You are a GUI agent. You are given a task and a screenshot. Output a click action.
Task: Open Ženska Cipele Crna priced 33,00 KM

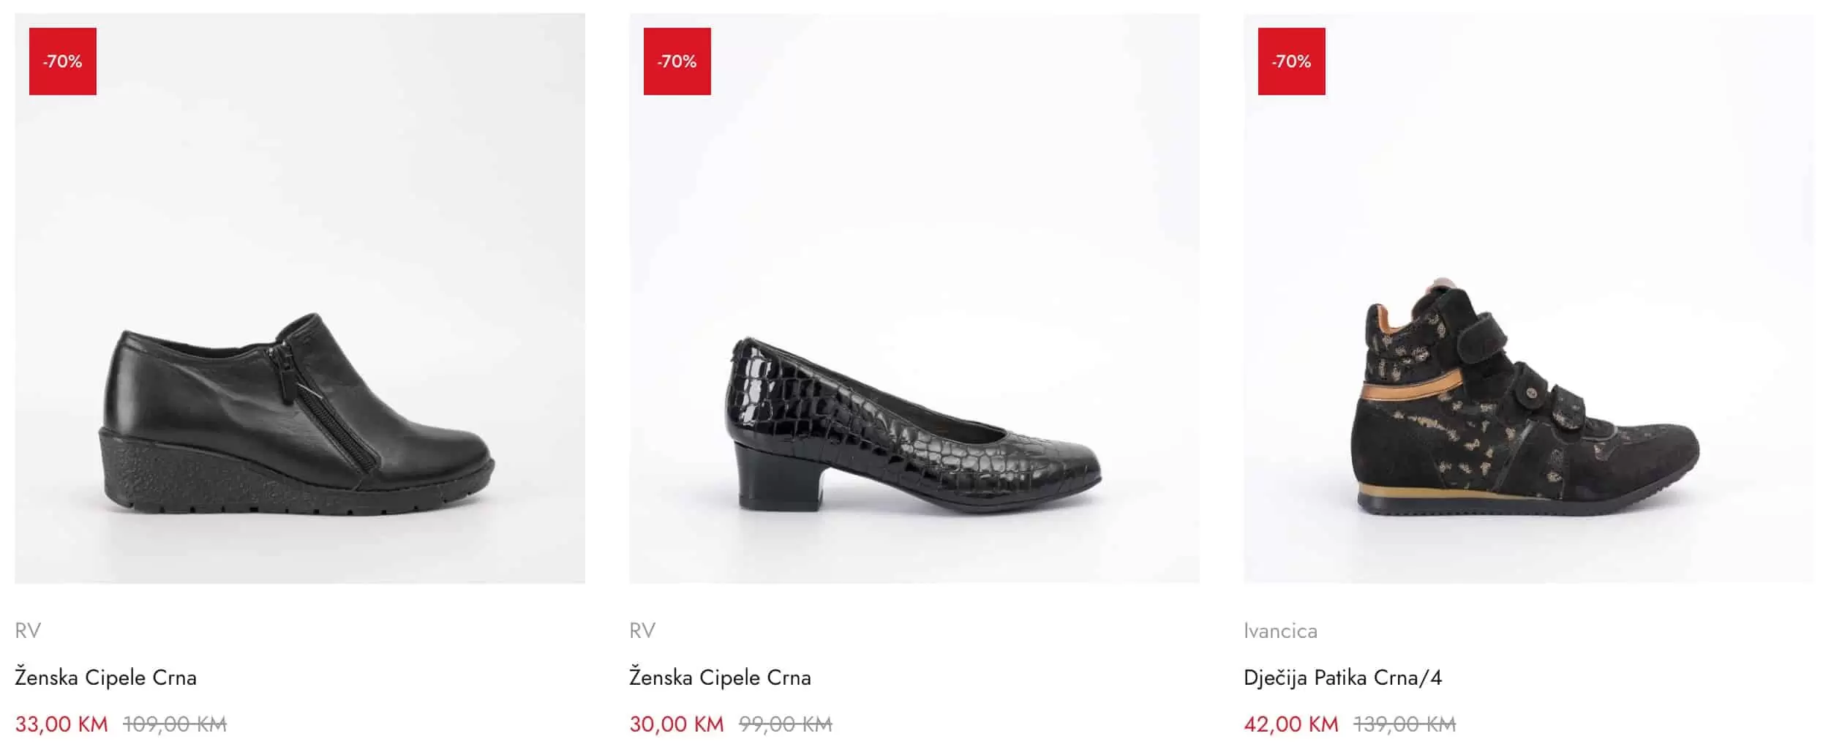(106, 677)
